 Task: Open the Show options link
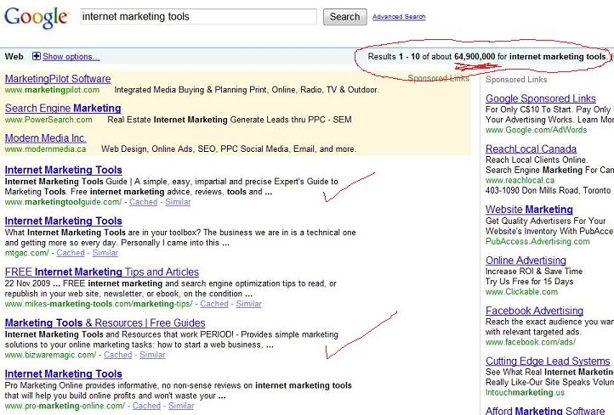click(71, 57)
